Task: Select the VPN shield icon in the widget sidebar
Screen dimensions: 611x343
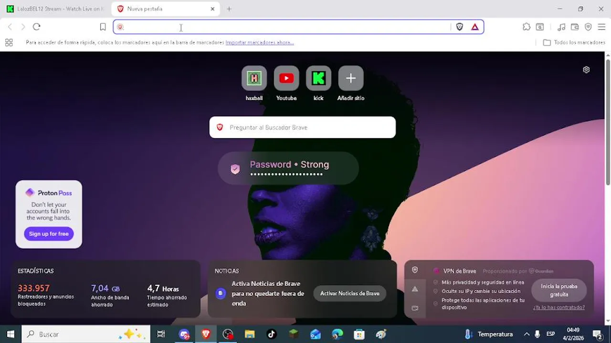Action: tap(415, 270)
